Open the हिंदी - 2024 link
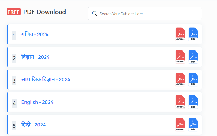The width and height of the screenshot is (217, 136). [x=33, y=125]
